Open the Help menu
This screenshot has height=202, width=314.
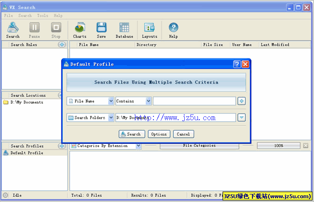pyautogui.click(x=58, y=16)
